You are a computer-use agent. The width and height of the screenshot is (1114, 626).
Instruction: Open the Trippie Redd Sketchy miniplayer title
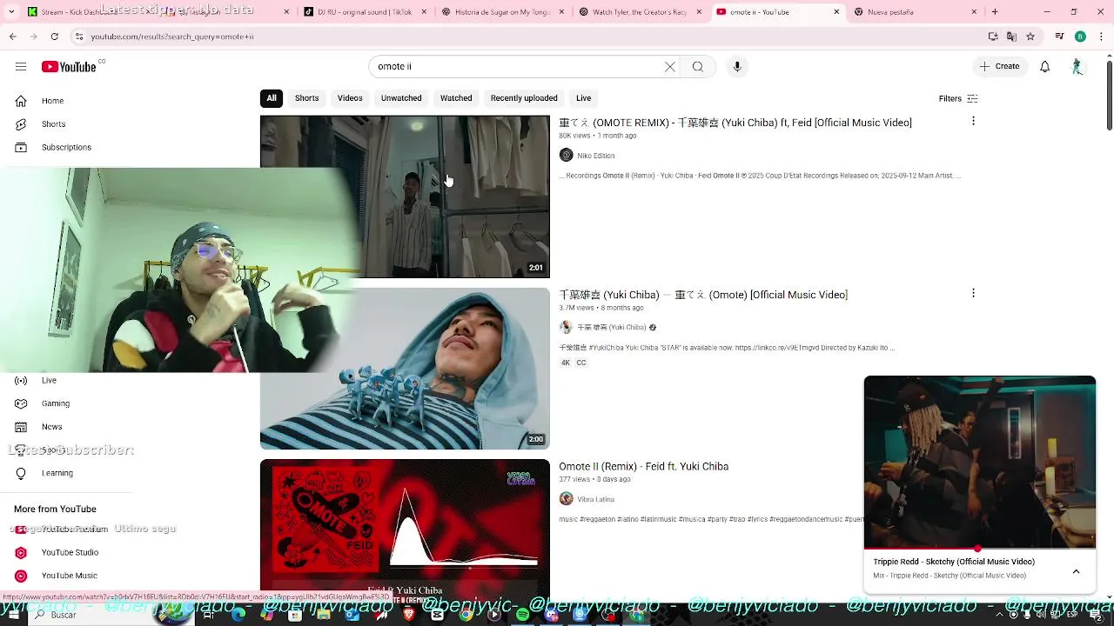pyautogui.click(x=954, y=562)
